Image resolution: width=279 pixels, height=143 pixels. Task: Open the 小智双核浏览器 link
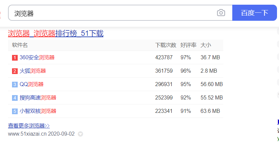pos(38,111)
